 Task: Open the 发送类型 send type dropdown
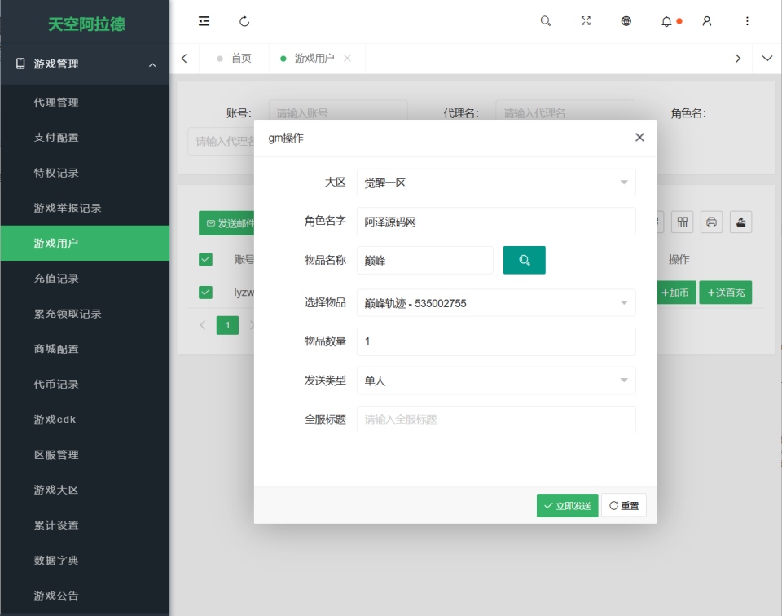click(x=496, y=380)
